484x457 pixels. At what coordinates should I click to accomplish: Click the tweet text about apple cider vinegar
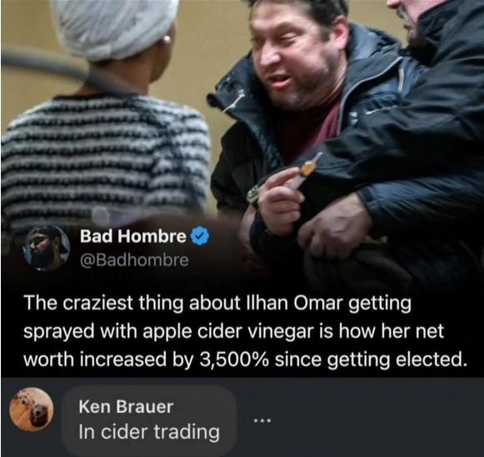click(244, 331)
